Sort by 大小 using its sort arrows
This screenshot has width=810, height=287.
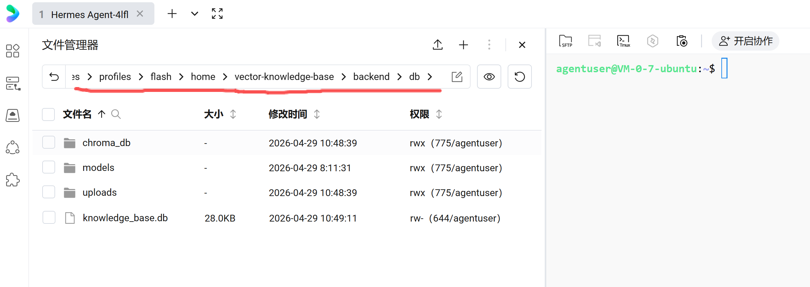(x=233, y=114)
